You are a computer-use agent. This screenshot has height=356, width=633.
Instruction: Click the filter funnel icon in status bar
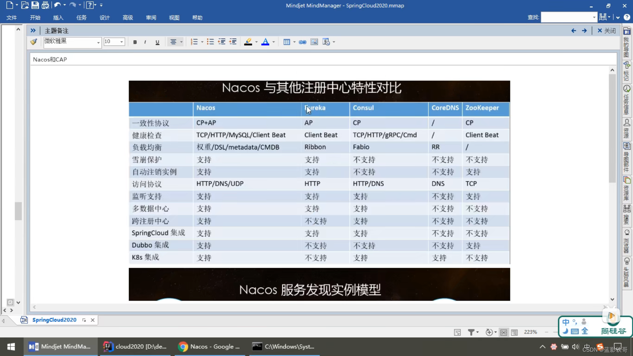471,332
